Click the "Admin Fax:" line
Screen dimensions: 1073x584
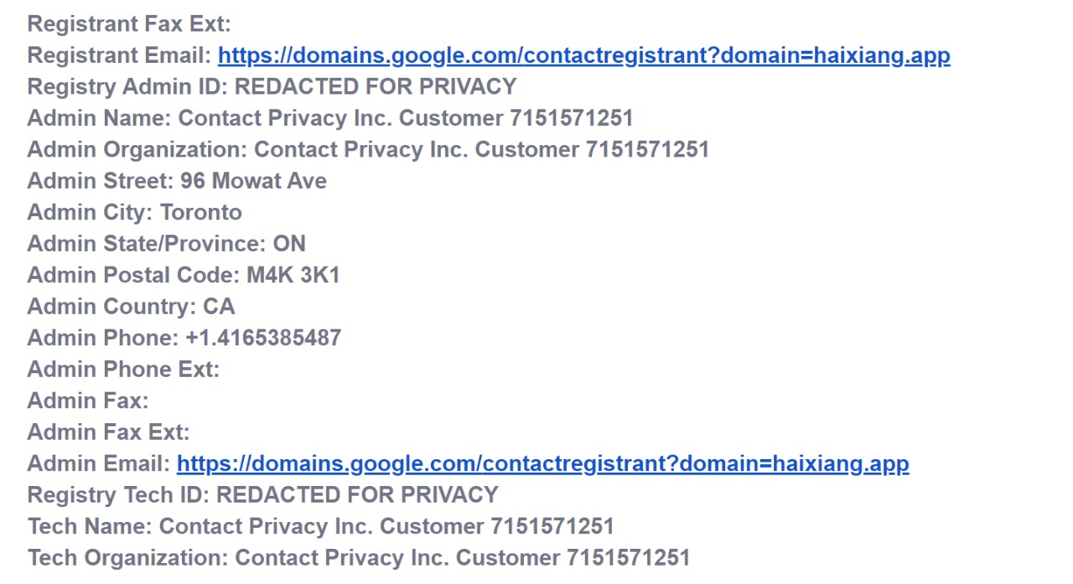[x=88, y=401]
